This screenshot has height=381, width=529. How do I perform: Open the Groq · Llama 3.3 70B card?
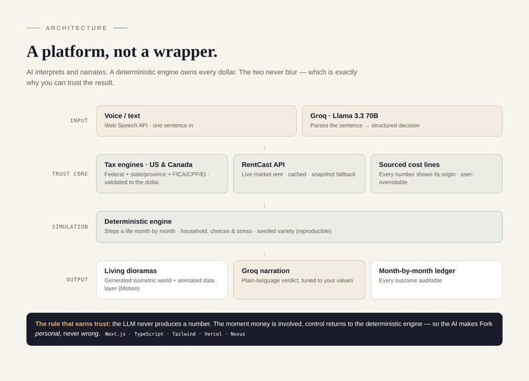[402, 121]
